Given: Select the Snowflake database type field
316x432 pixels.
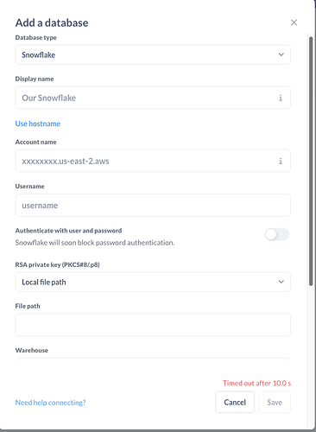Looking at the screenshot, I should tap(153, 54).
